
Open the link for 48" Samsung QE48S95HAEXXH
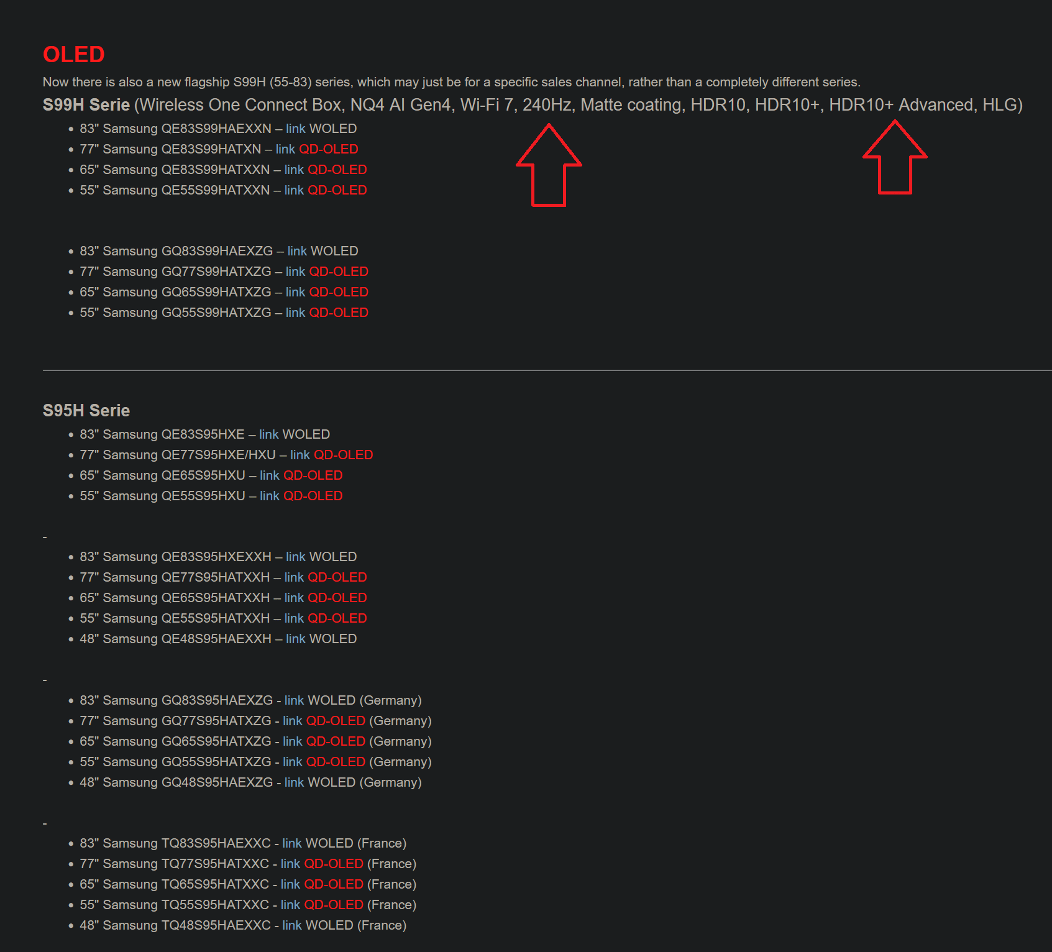[295, 639]
